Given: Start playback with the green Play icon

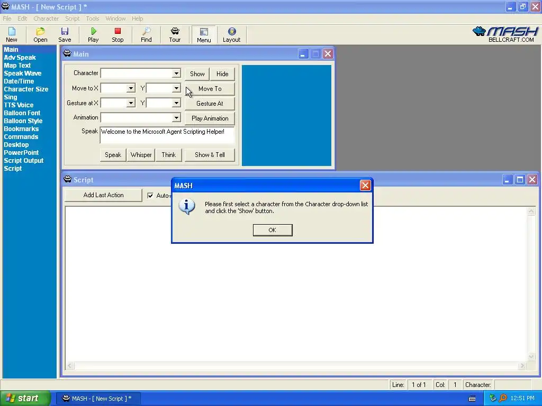Looking at the screenshot, I should click(x=93, y=34).
